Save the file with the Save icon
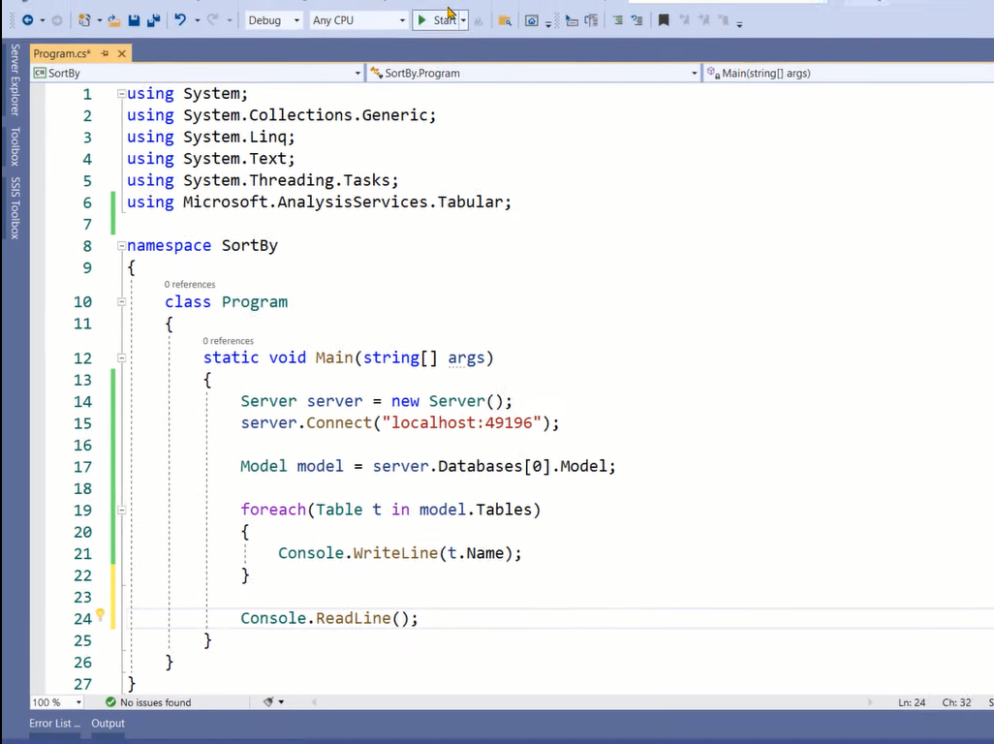Screen dimensions: 994x744 [x=134, y=20]
